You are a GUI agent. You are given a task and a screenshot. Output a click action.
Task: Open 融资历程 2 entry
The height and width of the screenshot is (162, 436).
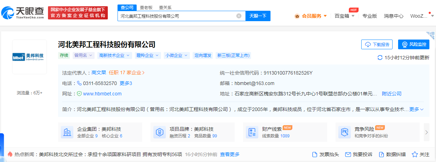click(x=180, y=136)
